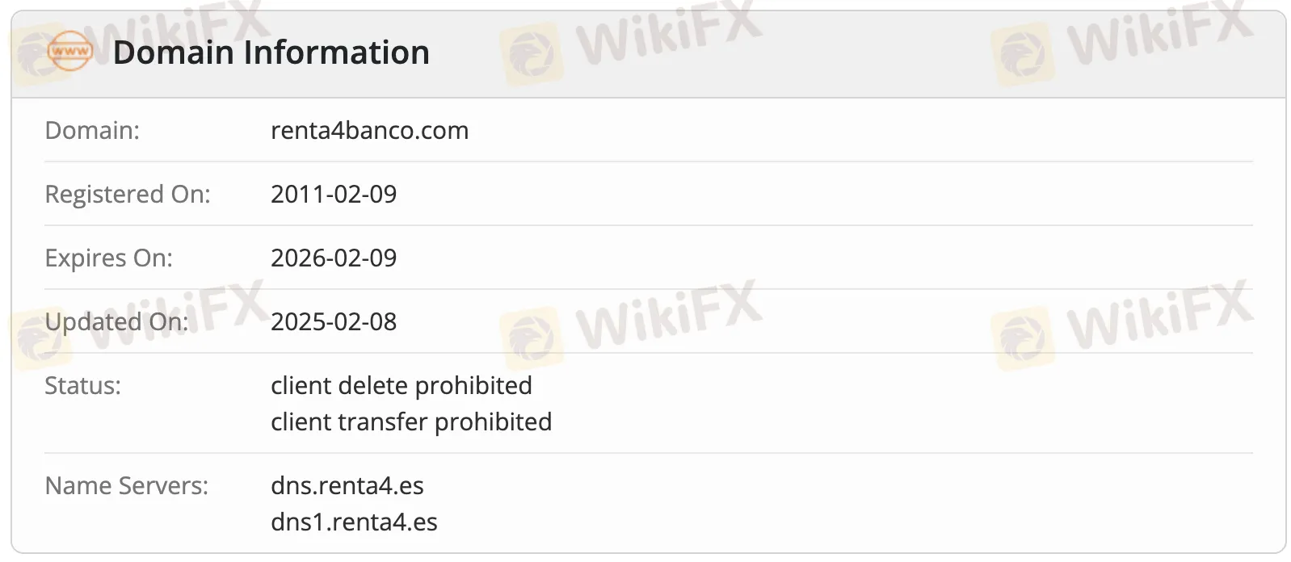Click the Domain: field label
The height and width of the screenshot is (562, 1291).
coord(92,130)
